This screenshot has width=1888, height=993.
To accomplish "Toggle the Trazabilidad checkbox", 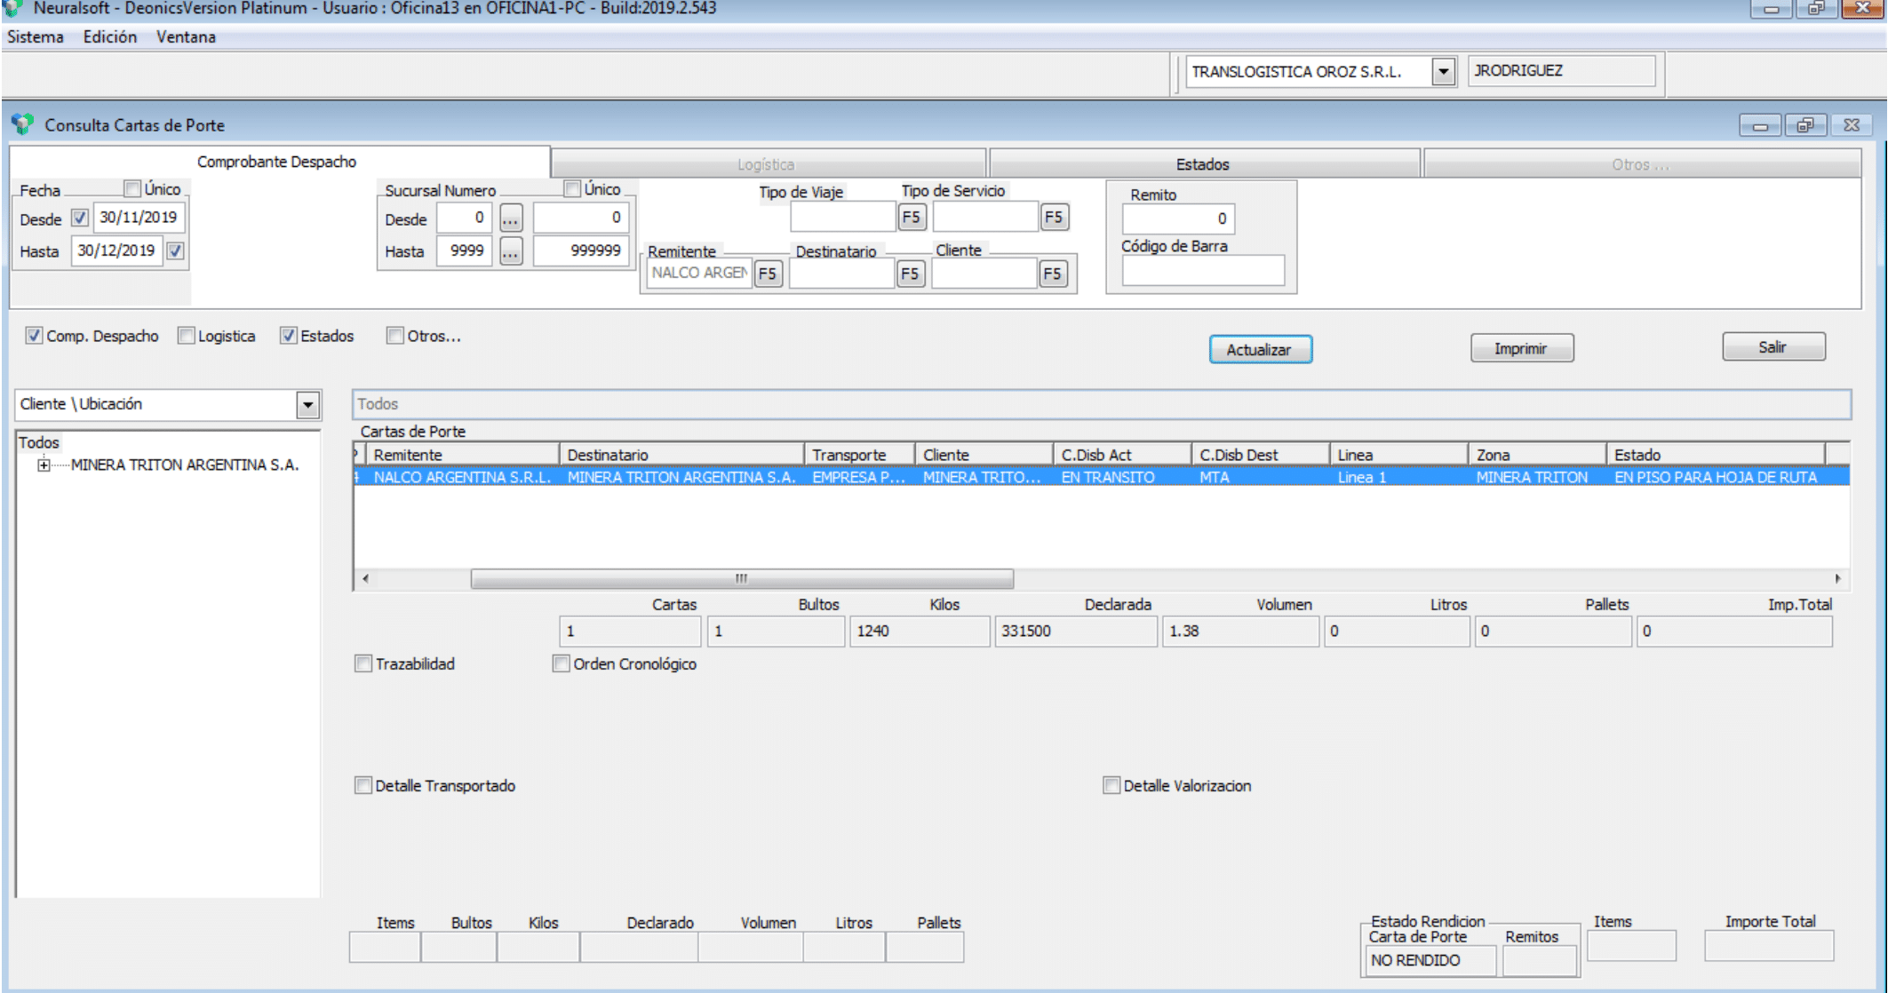I will pyautogui.click(x=363, y=663).
